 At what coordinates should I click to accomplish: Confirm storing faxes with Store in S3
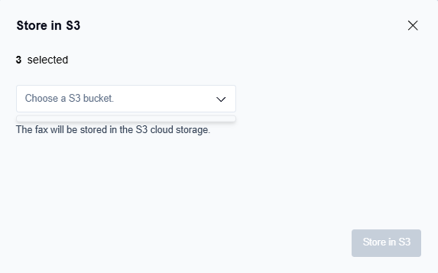pos(386,243)
